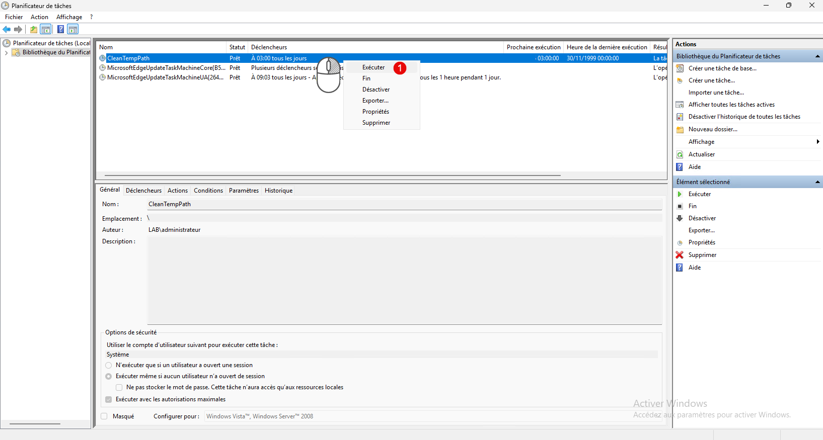Switch to the Déclencheurs tab
The width and height of the screenshot is (823, 440).
click(143, 191)
